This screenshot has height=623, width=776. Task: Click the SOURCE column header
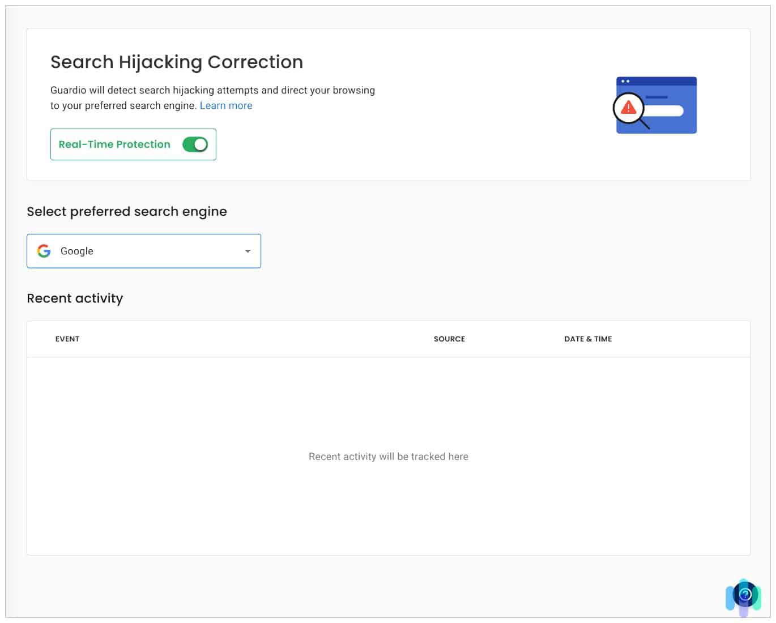pyautogui.click(x=449, y=339)
